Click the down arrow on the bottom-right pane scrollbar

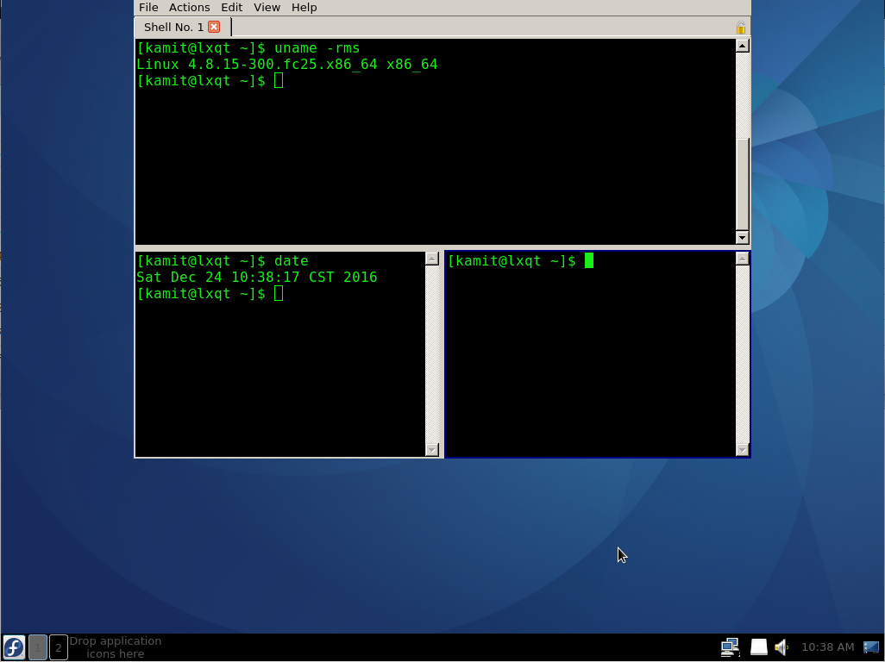(x=743, y=449)
